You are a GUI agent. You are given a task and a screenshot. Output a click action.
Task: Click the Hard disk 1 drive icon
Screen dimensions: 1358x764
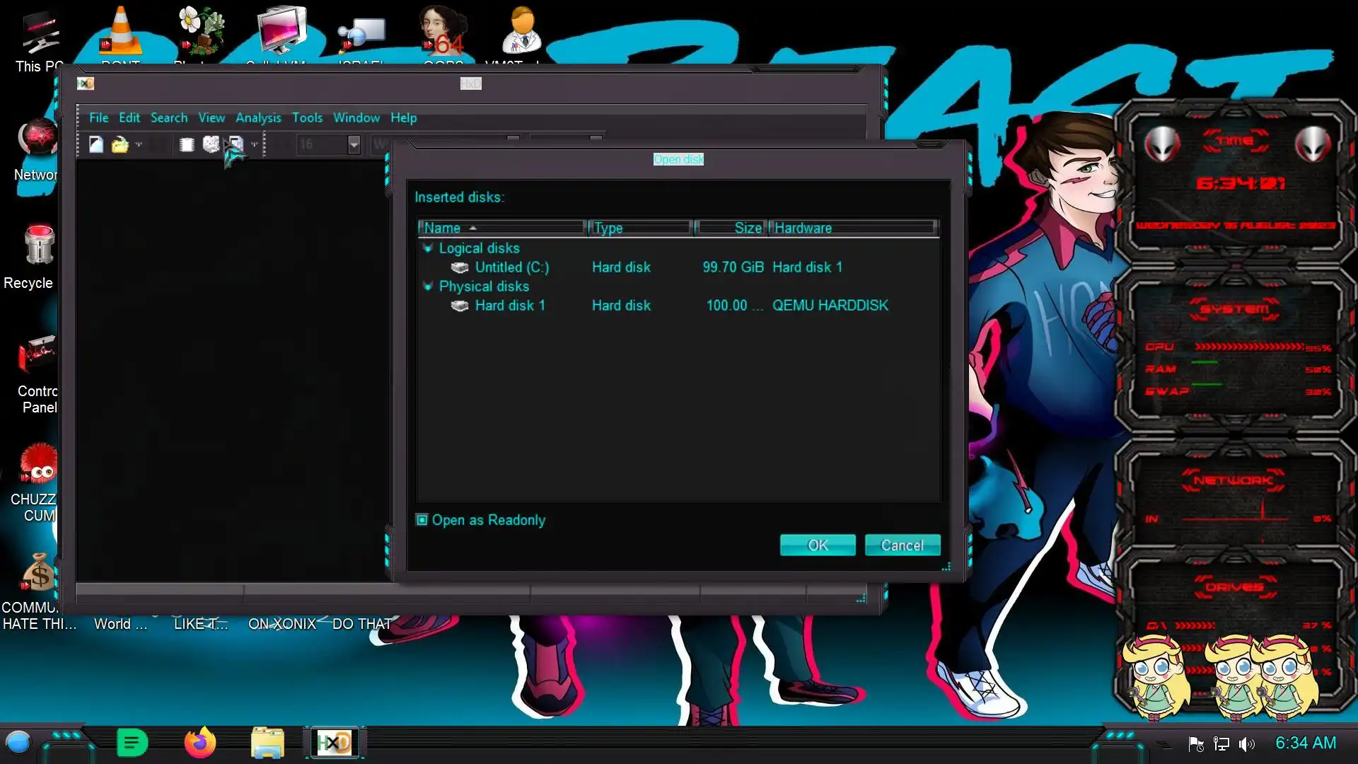[460, 306]
